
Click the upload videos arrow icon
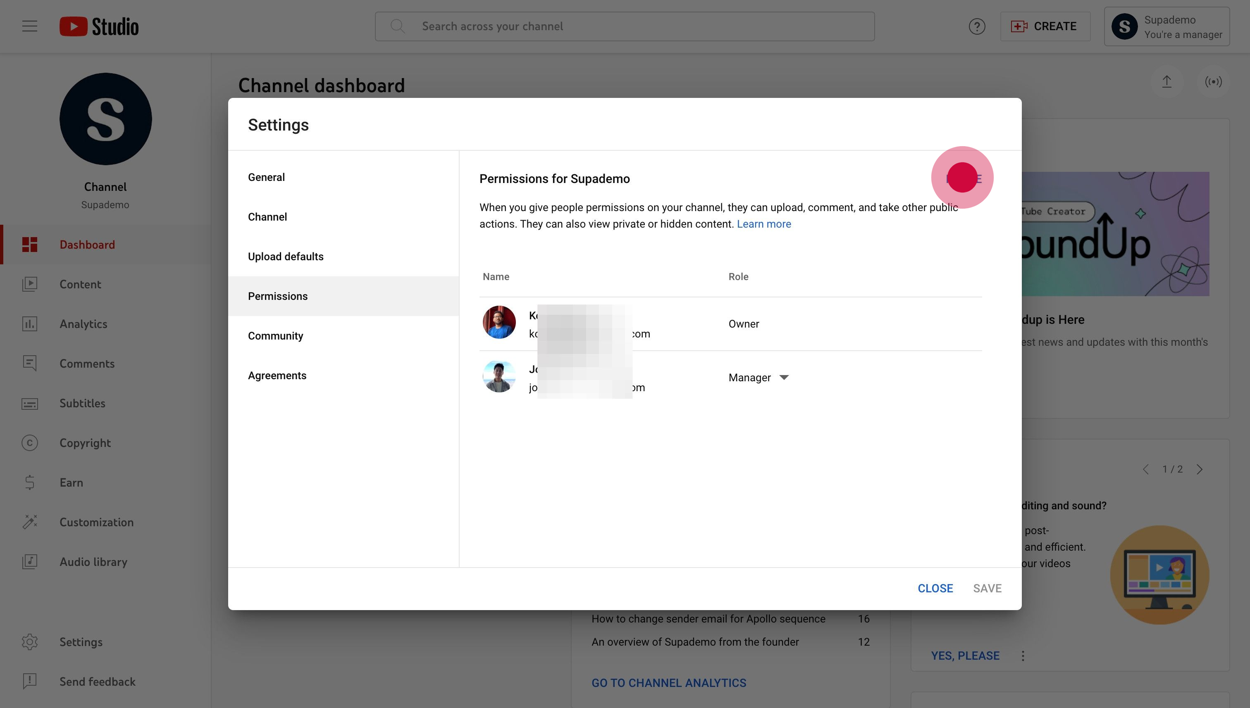point(1167,81)
